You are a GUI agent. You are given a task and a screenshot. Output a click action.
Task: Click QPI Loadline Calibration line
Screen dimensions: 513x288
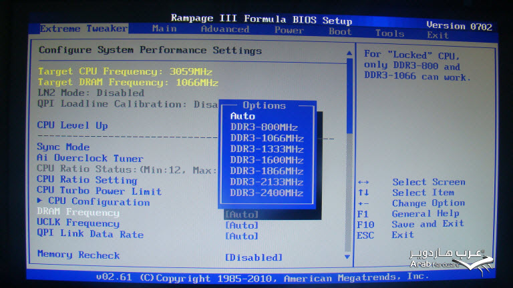coord(128,104)
